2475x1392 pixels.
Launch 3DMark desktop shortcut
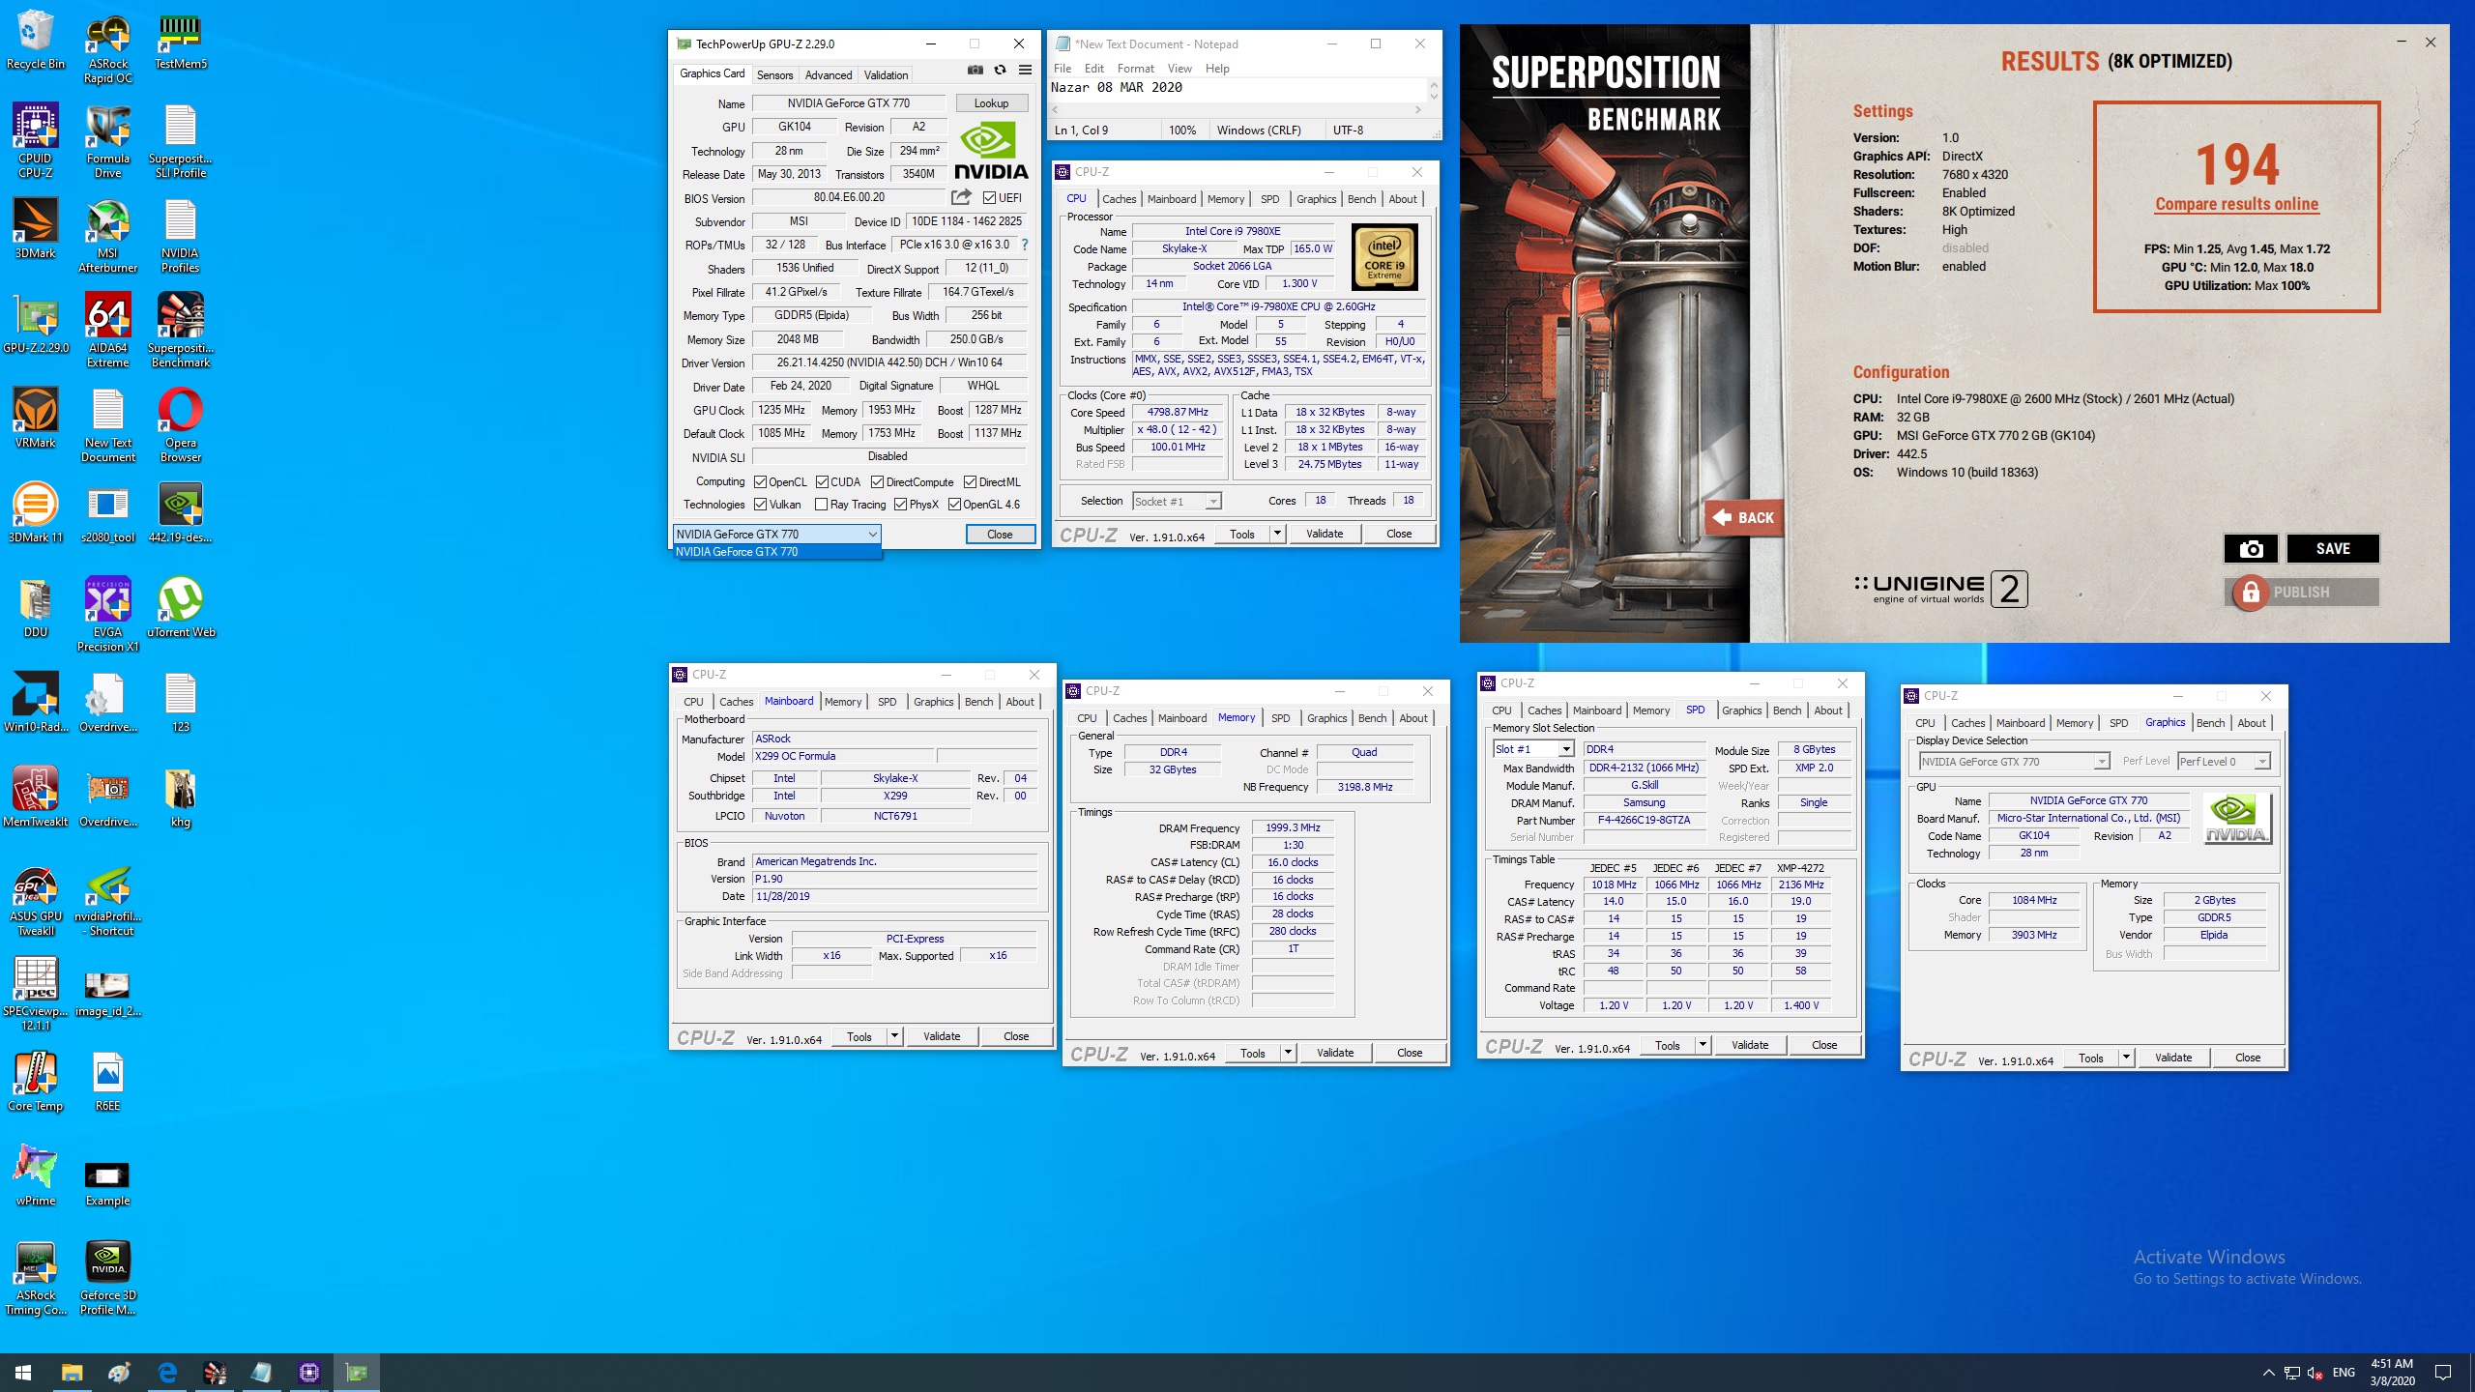pyautogui.click(x=36, y=228)
